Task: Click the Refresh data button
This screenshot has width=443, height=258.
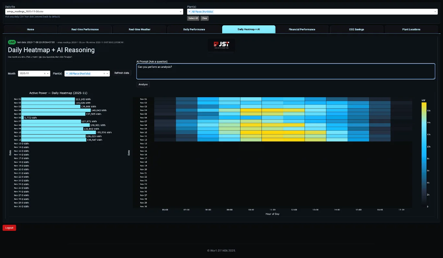Action: coord(122,73)
